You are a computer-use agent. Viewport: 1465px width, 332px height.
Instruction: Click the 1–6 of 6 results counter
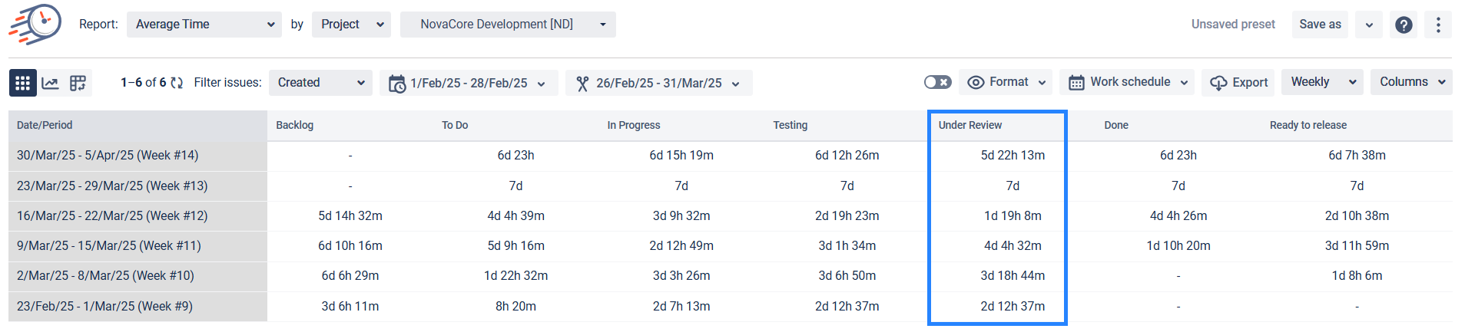tap(143, 83)
